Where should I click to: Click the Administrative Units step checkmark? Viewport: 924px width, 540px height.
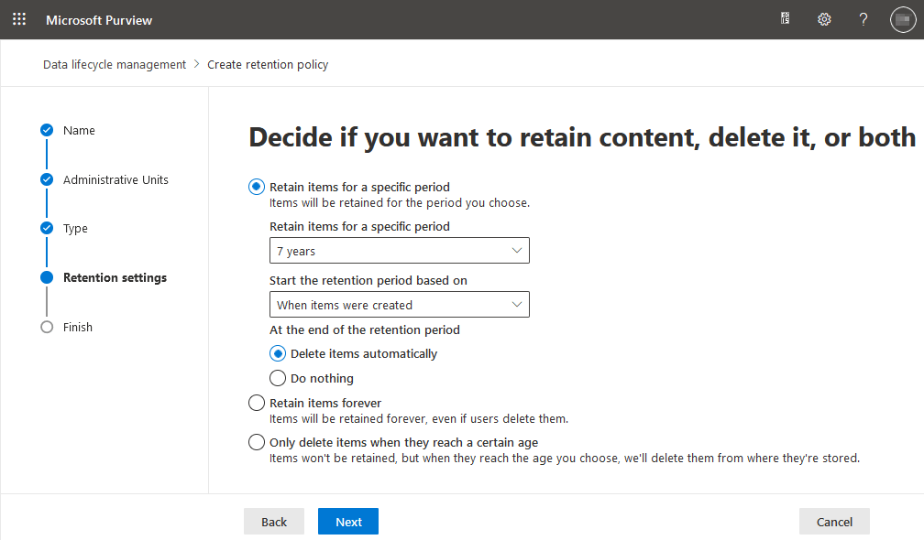pyautogui.click(x=47, y=179)
